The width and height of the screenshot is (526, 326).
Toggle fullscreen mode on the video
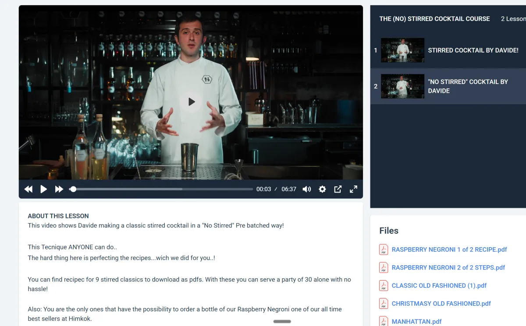pos(353,189)
